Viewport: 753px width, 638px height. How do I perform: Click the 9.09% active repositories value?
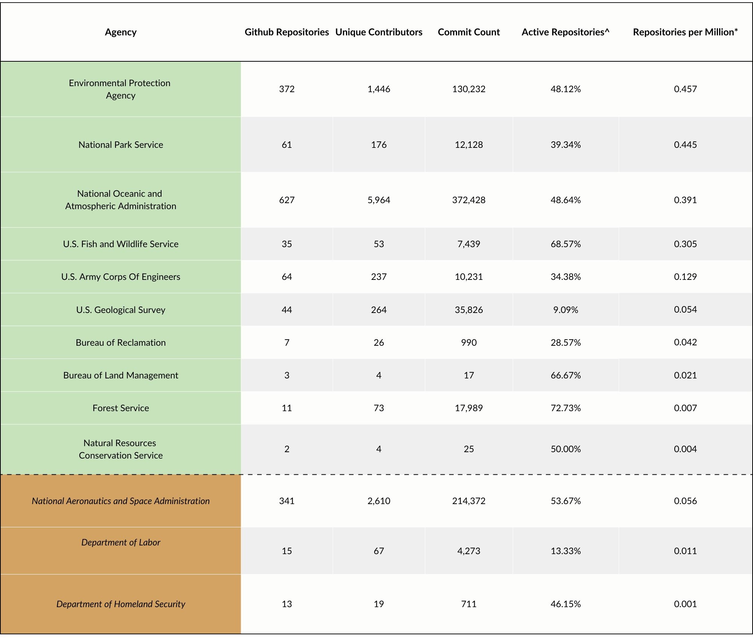[566, 310]
